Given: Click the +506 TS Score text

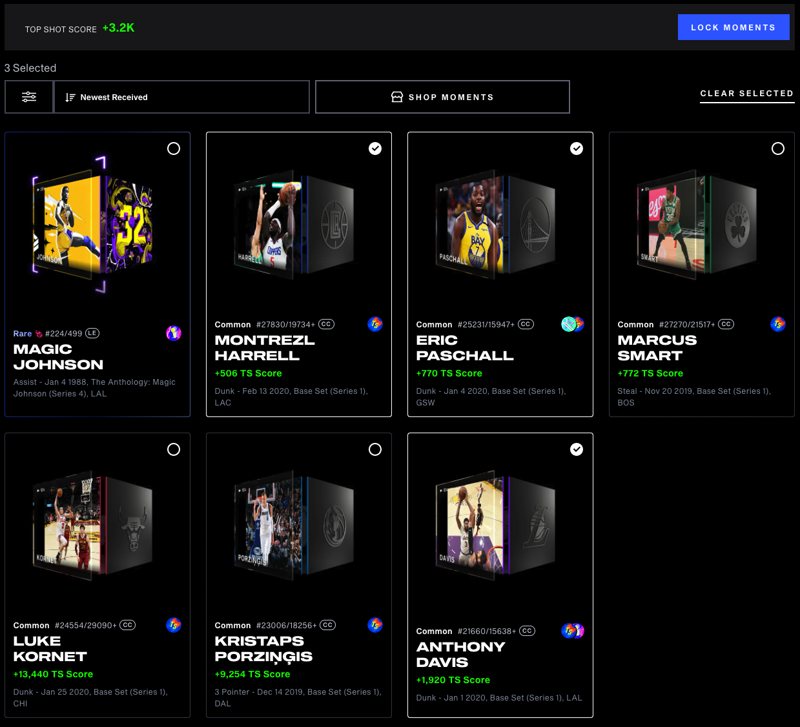Looking at the screenshot, I should 249,373.
